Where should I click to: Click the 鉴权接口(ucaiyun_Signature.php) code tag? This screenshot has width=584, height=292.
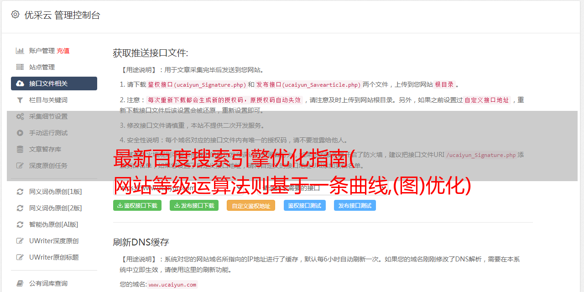197,85
